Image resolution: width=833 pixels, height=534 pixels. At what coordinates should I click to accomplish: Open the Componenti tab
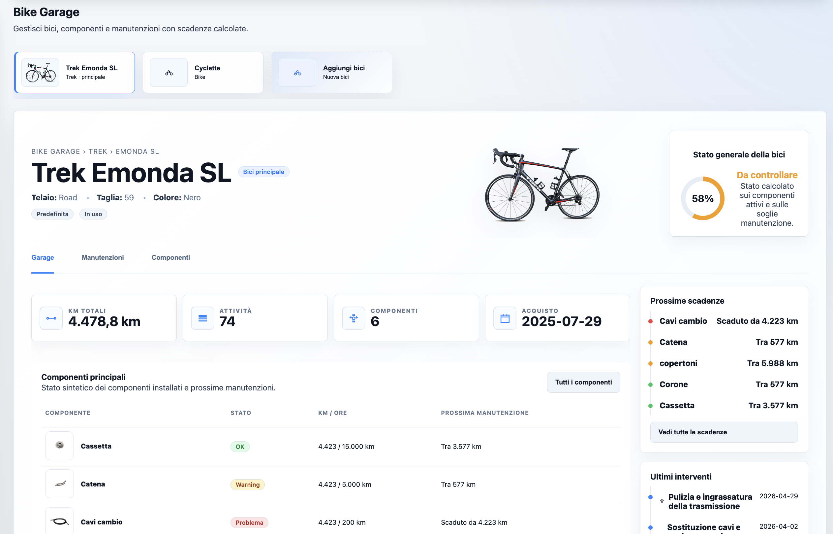click(x=171, y=257)
